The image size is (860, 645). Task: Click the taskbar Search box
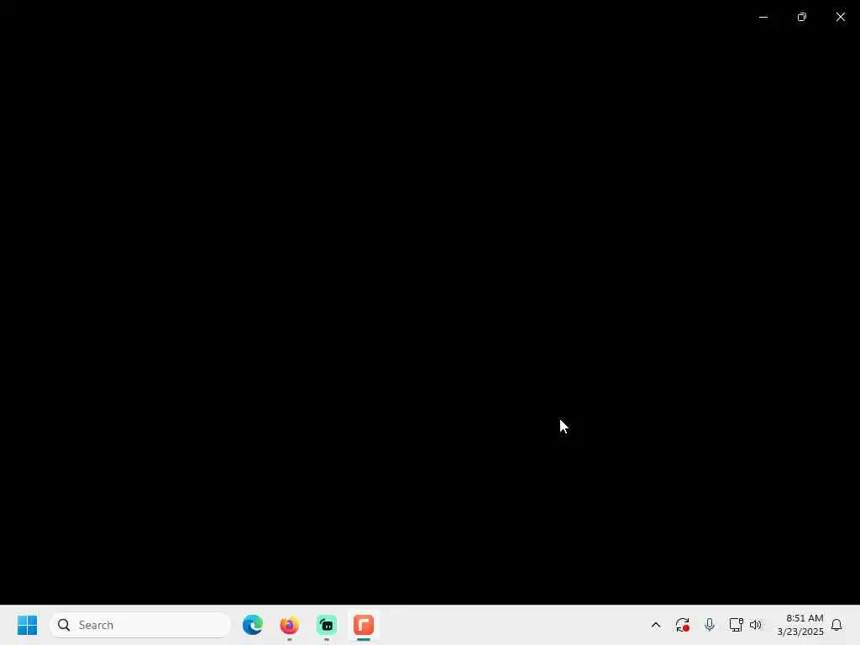140,625
